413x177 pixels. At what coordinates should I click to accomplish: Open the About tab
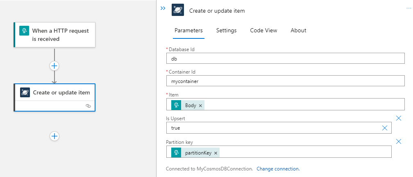tap(298, 31)
